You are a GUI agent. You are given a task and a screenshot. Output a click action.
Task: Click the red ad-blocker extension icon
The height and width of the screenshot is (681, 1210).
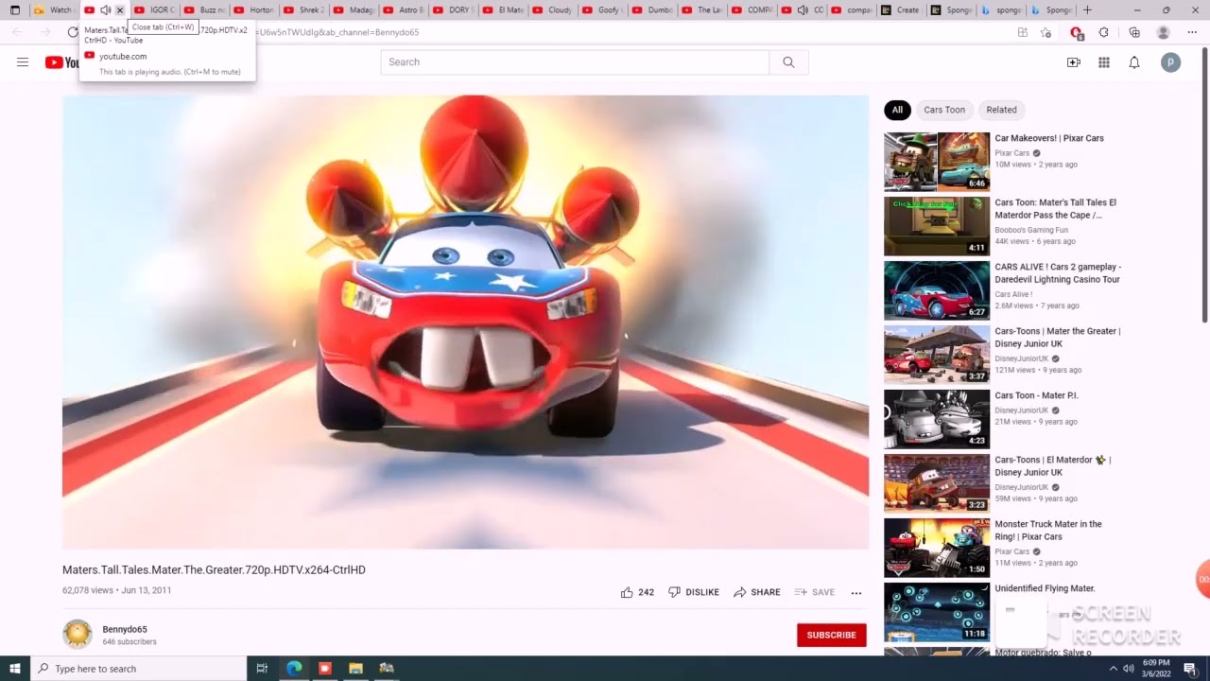tap(1076, 32)
